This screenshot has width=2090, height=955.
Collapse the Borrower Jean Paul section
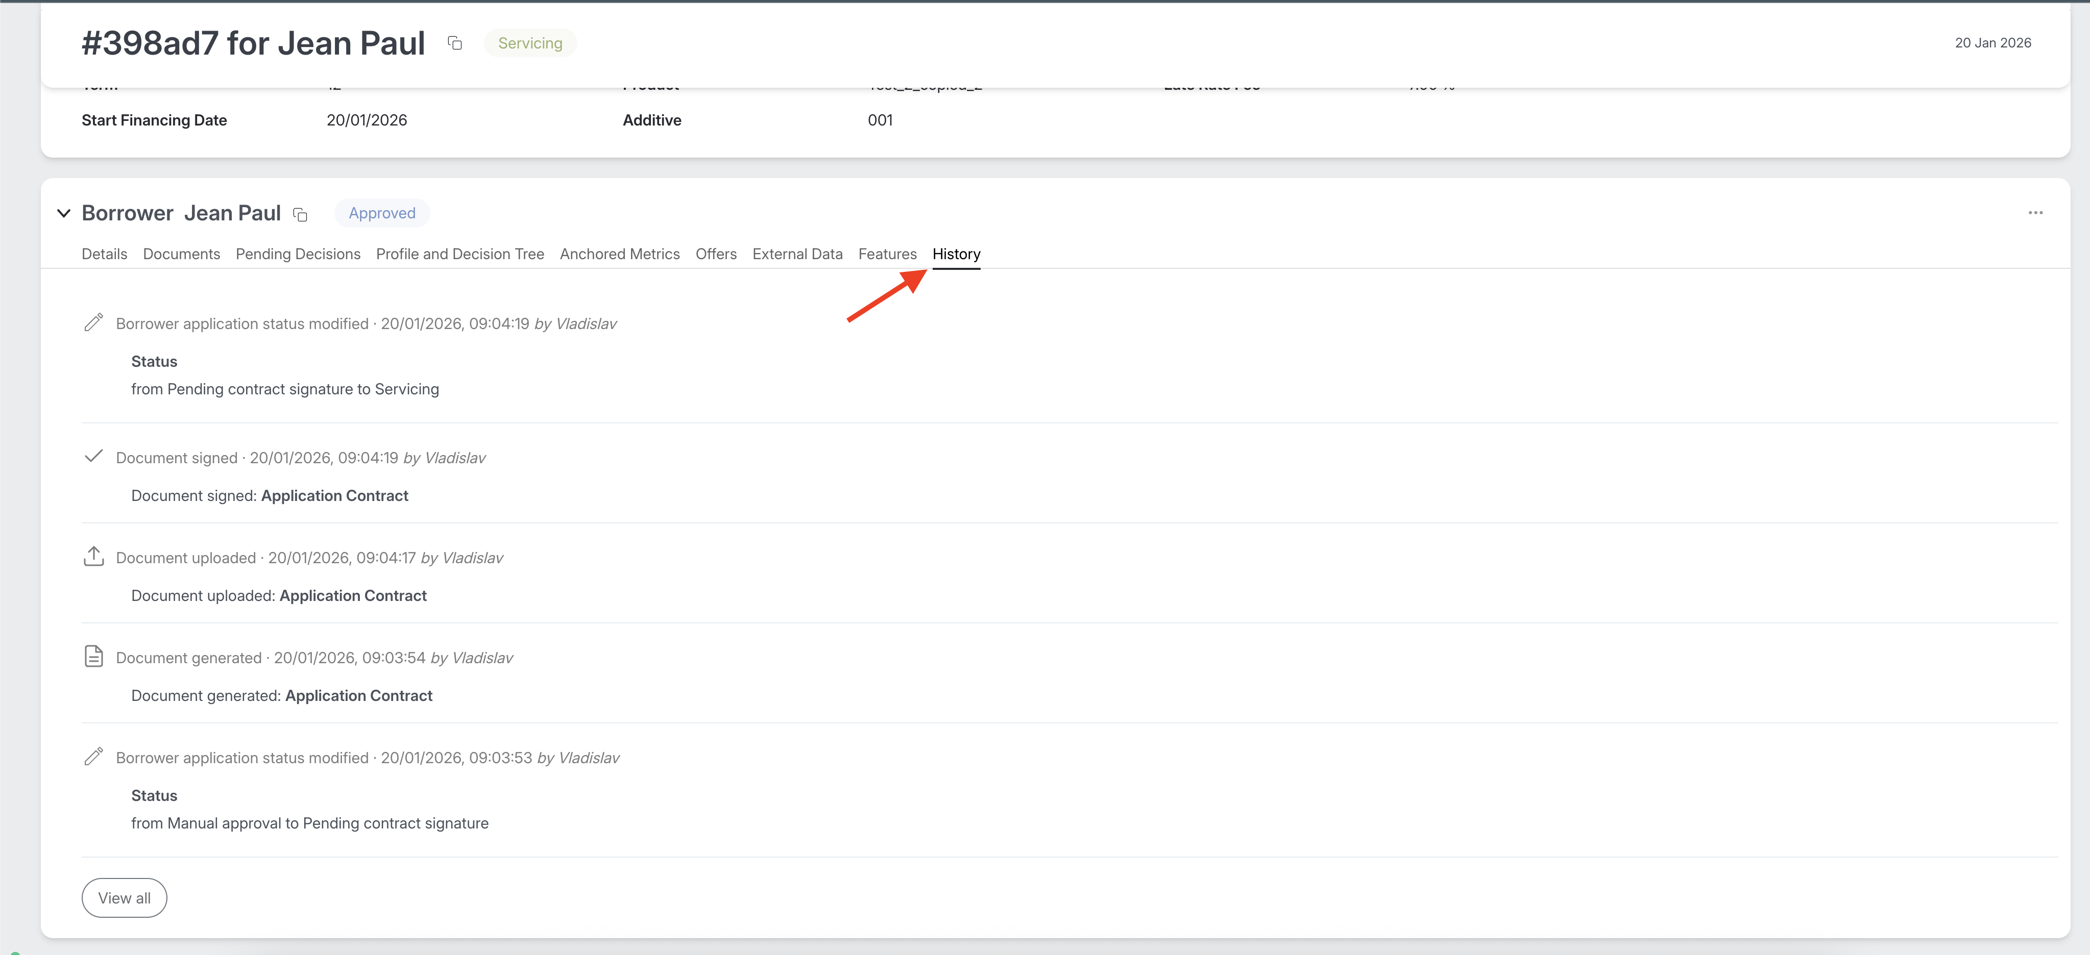pyautogui.click(x=63, y=213)
